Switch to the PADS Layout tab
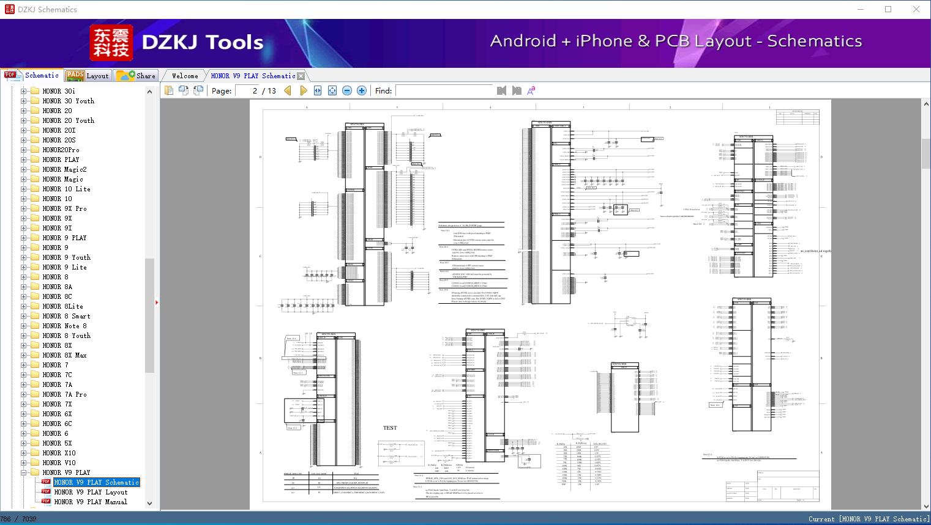931x525 pixels. pos(88,75)
